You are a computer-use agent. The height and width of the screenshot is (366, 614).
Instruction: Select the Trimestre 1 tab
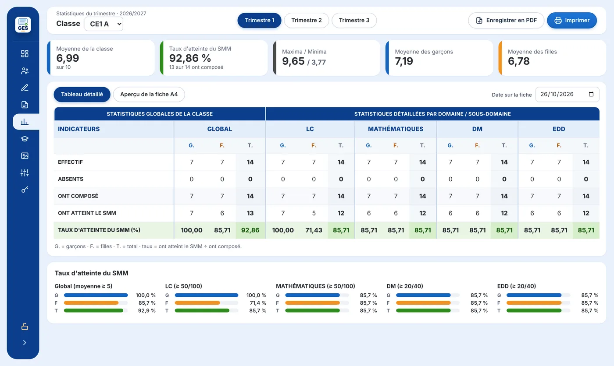(x=260, y=20)
